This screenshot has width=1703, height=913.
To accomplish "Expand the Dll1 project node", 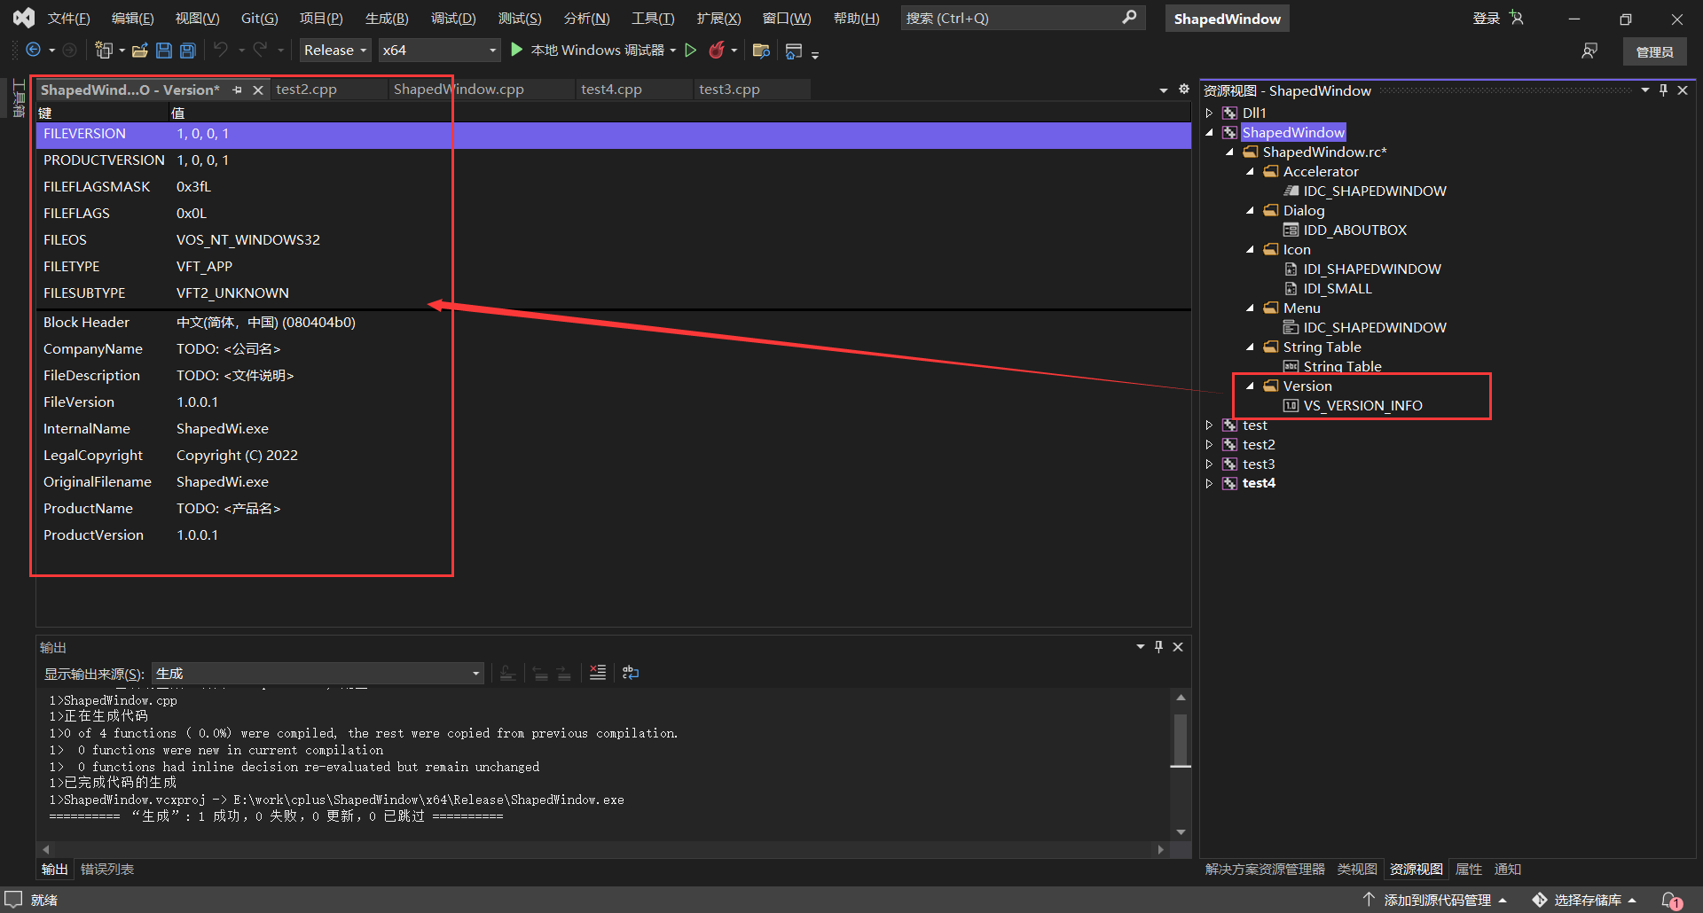I will (x=1209, y=113).
